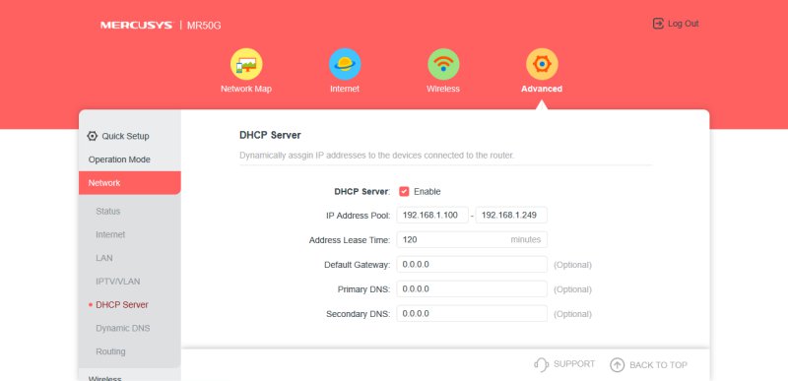Click the IP pool start address field
Viewport: 788px width, 381px height.
432,216
